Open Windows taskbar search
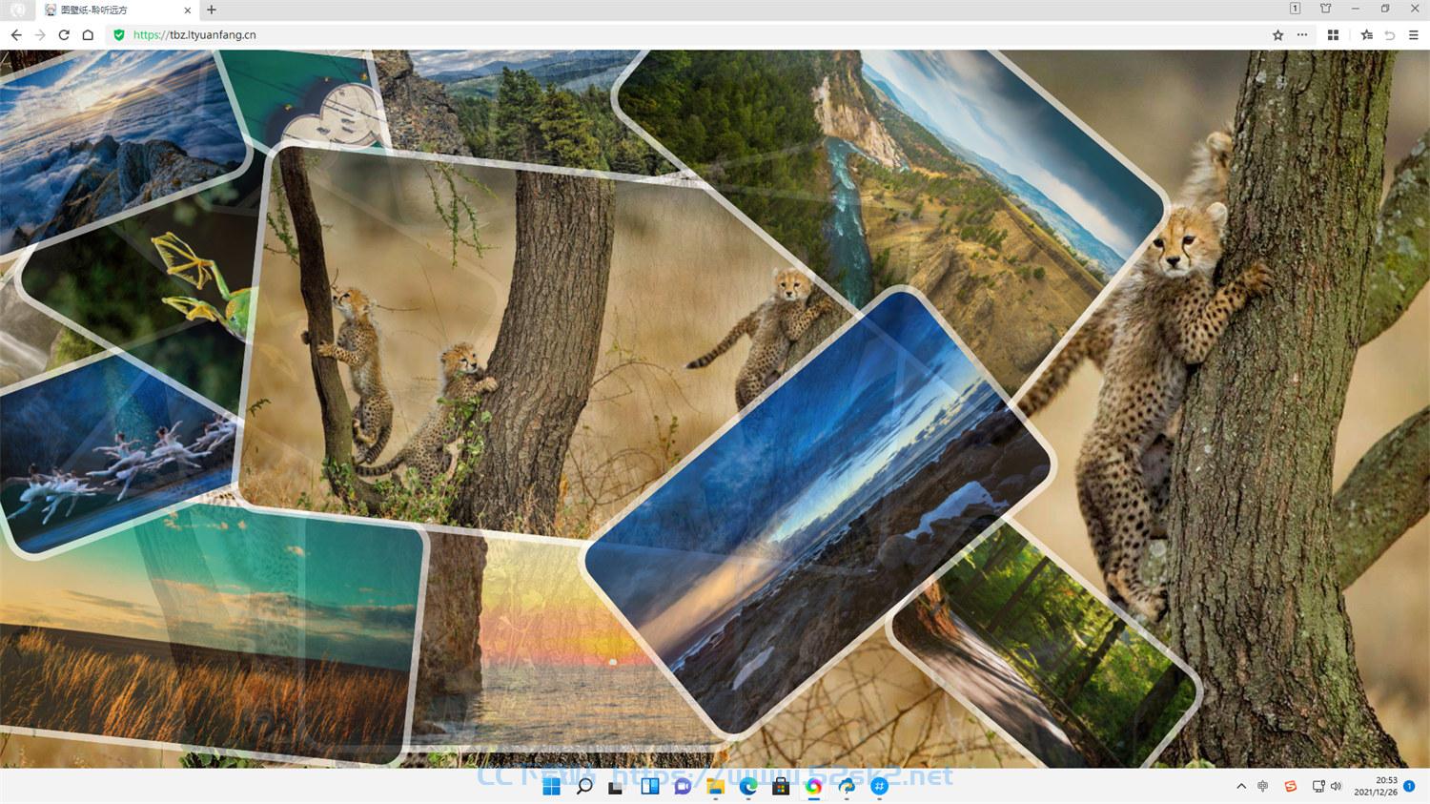Image resolution: width=1430 pixels, height=804 pixels. [584, 786]
